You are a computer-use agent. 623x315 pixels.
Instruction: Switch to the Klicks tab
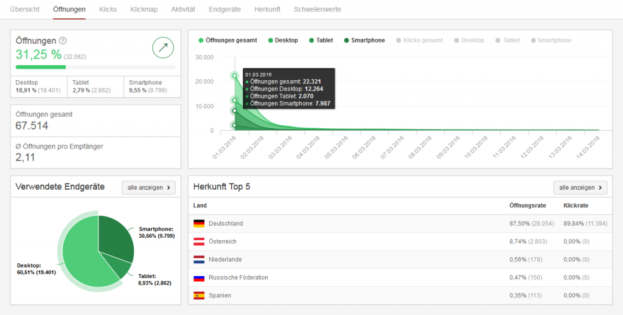(x=108, y=9)
